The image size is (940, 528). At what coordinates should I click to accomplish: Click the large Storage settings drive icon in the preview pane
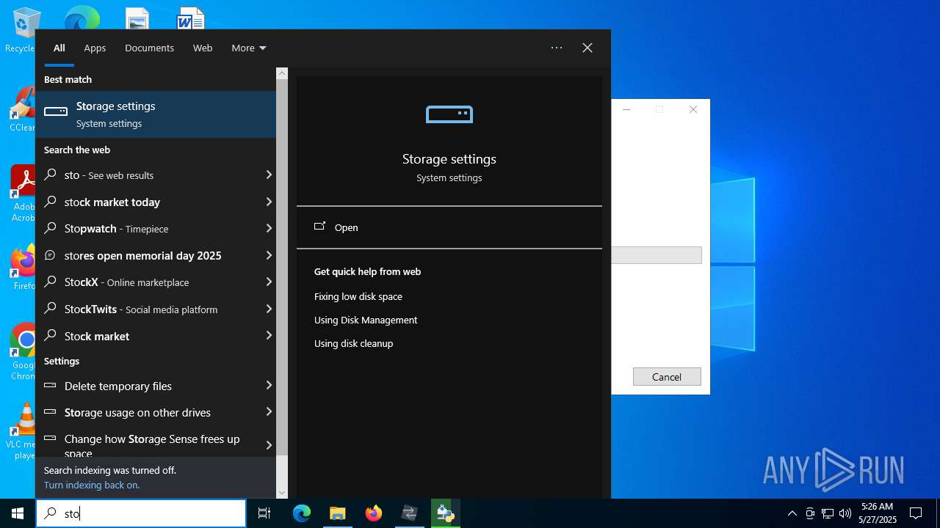tap(449, 114)
